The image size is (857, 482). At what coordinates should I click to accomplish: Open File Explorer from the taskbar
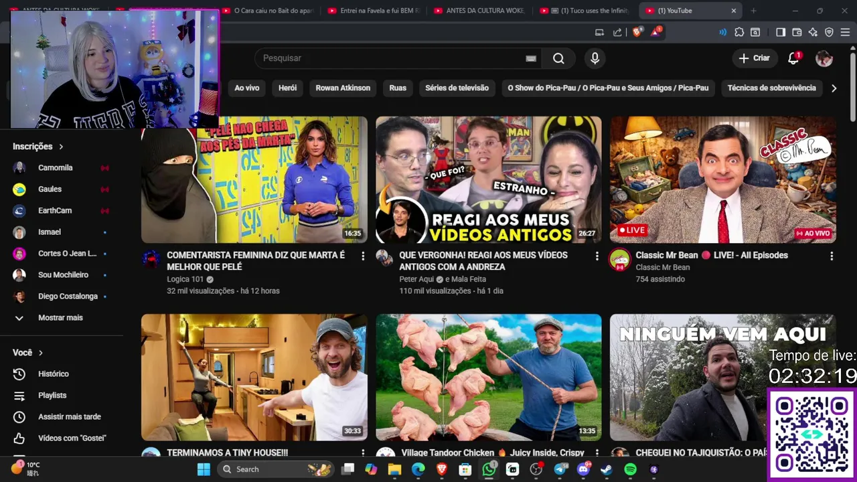pos(394,469)
